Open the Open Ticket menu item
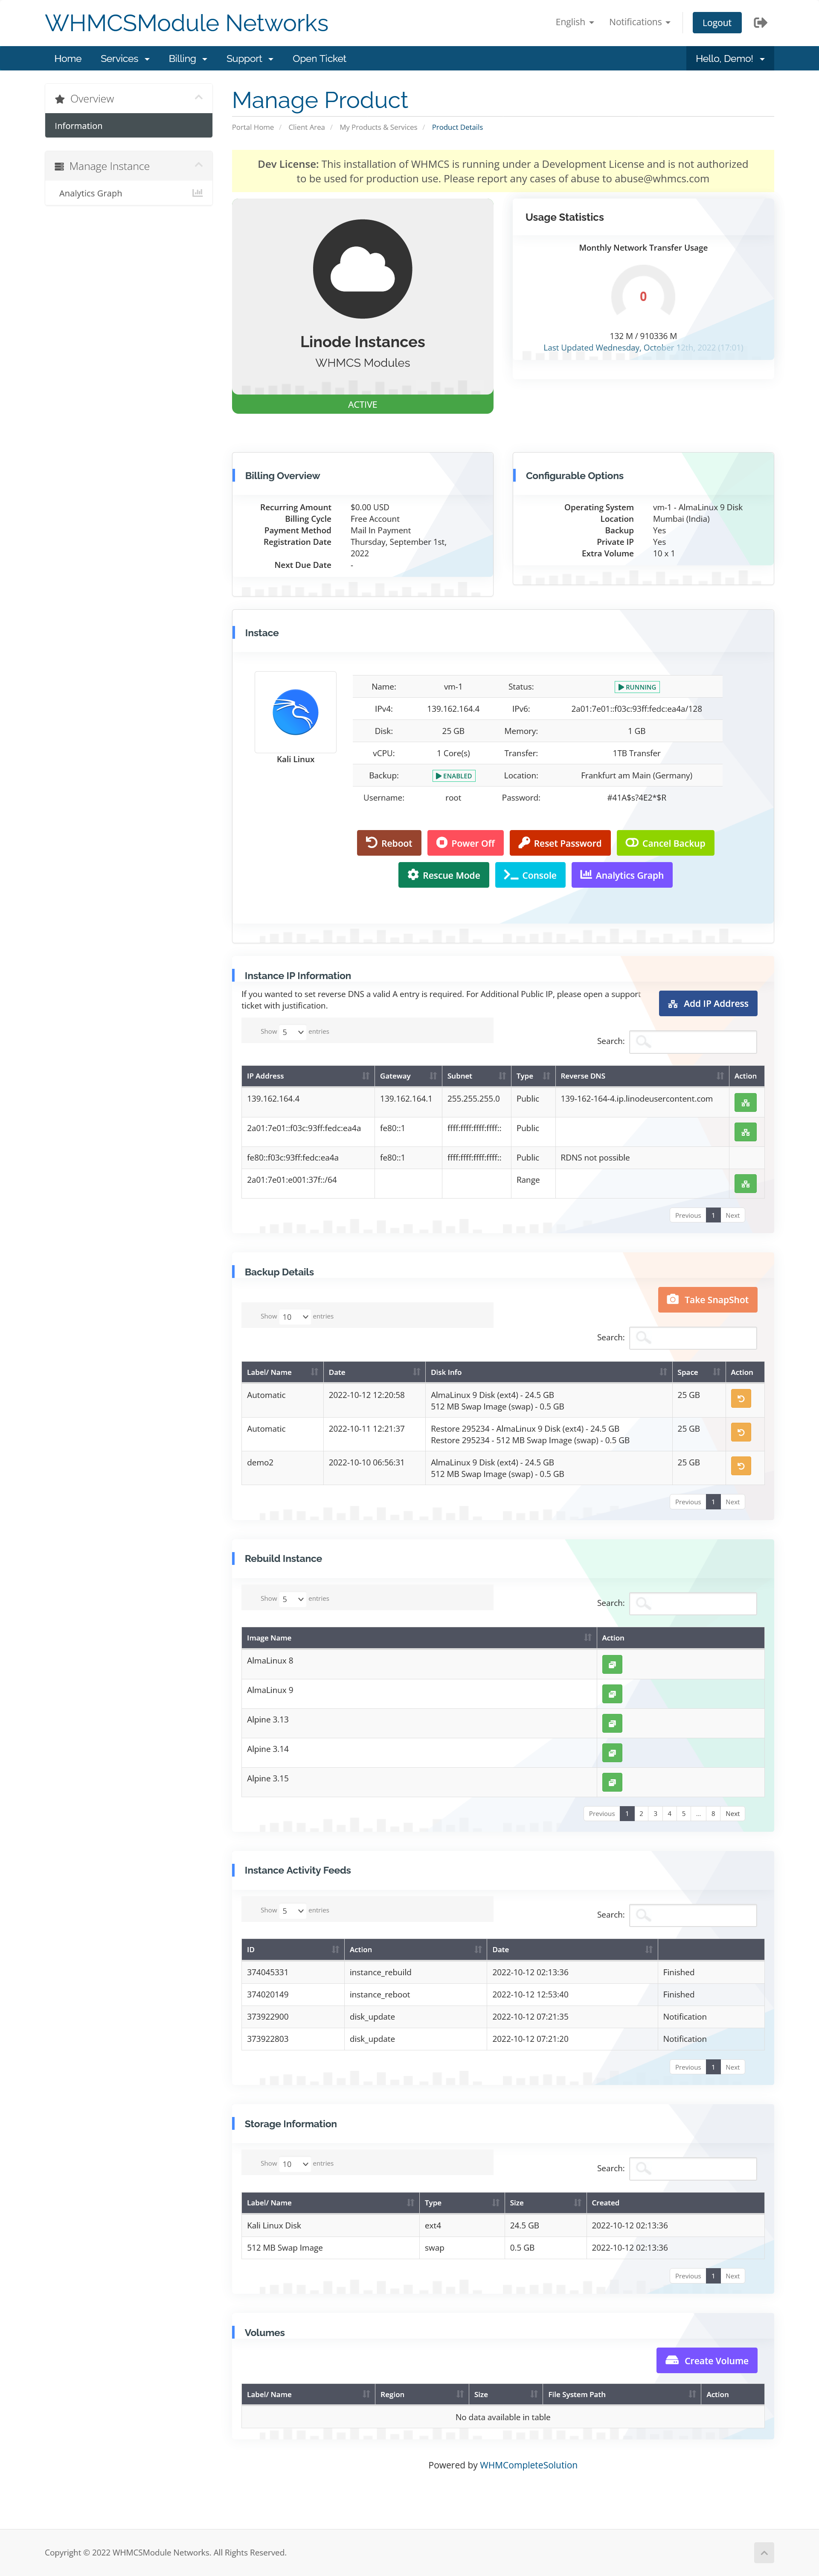819x2576 pixels. [319, 59]
